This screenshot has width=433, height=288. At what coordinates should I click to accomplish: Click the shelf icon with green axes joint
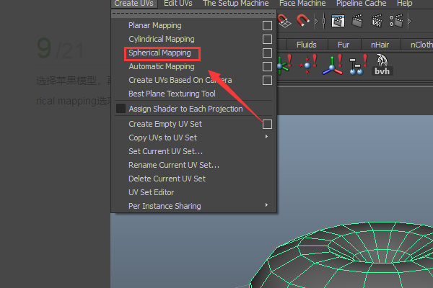(x=284, y=65)
